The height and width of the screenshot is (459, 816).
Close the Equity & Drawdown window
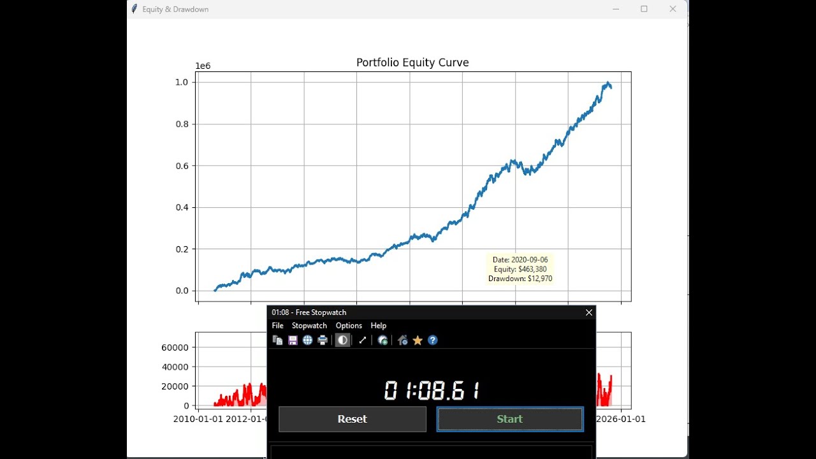[x=673, y=9]
